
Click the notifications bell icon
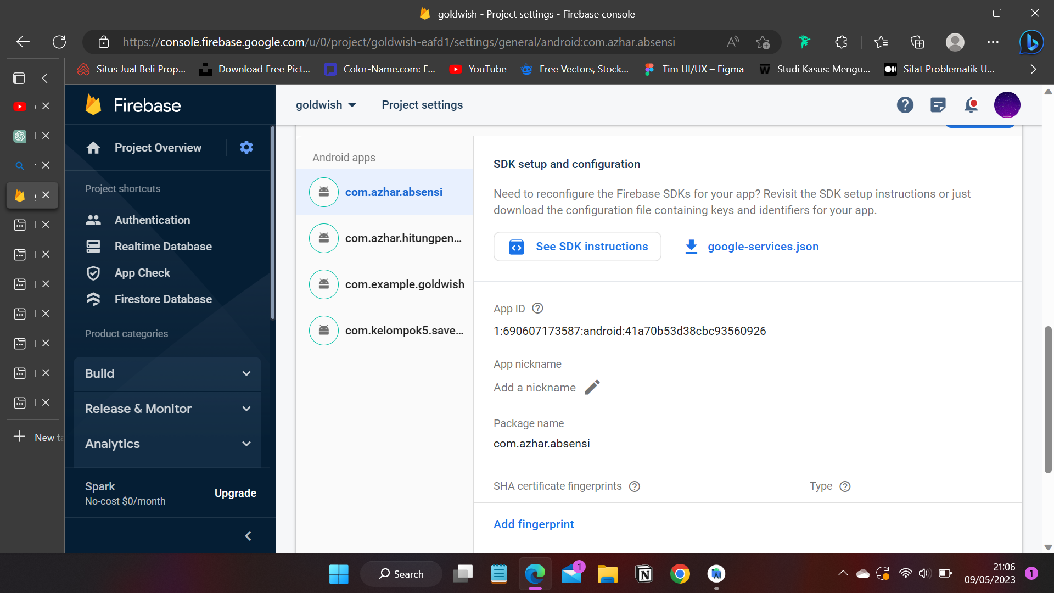pyautogui.click(x=972, y=105)
